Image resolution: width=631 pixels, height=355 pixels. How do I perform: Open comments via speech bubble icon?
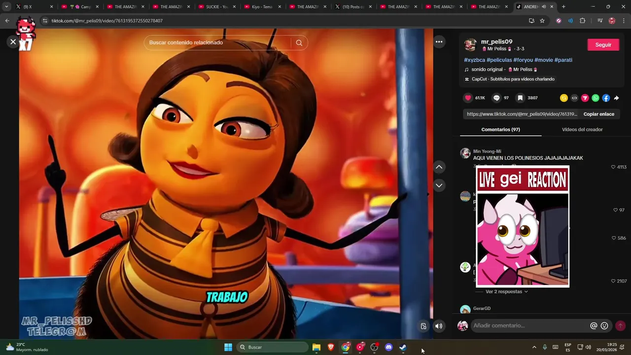coord(496,98)
